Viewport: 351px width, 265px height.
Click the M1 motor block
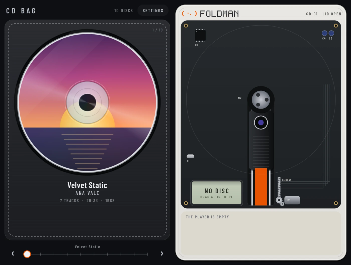(x=292, y=200)
